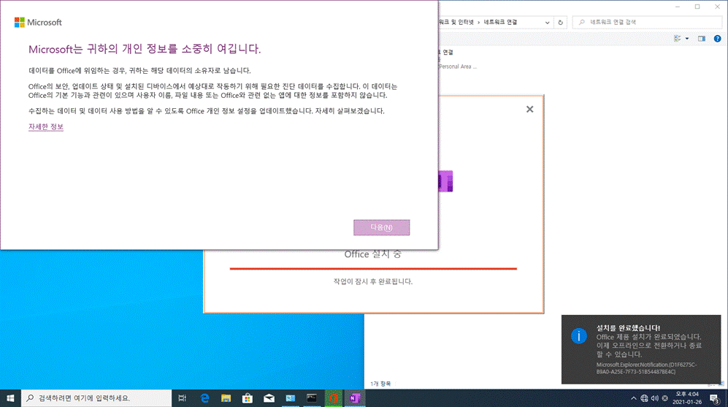Viewport: 728px width, 407px height.
Task: Expand the address bar history dropdown
Action: pos(547,23)
